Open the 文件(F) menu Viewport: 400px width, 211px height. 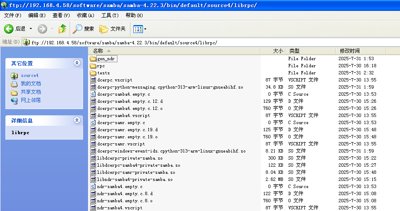click(13, 15)
